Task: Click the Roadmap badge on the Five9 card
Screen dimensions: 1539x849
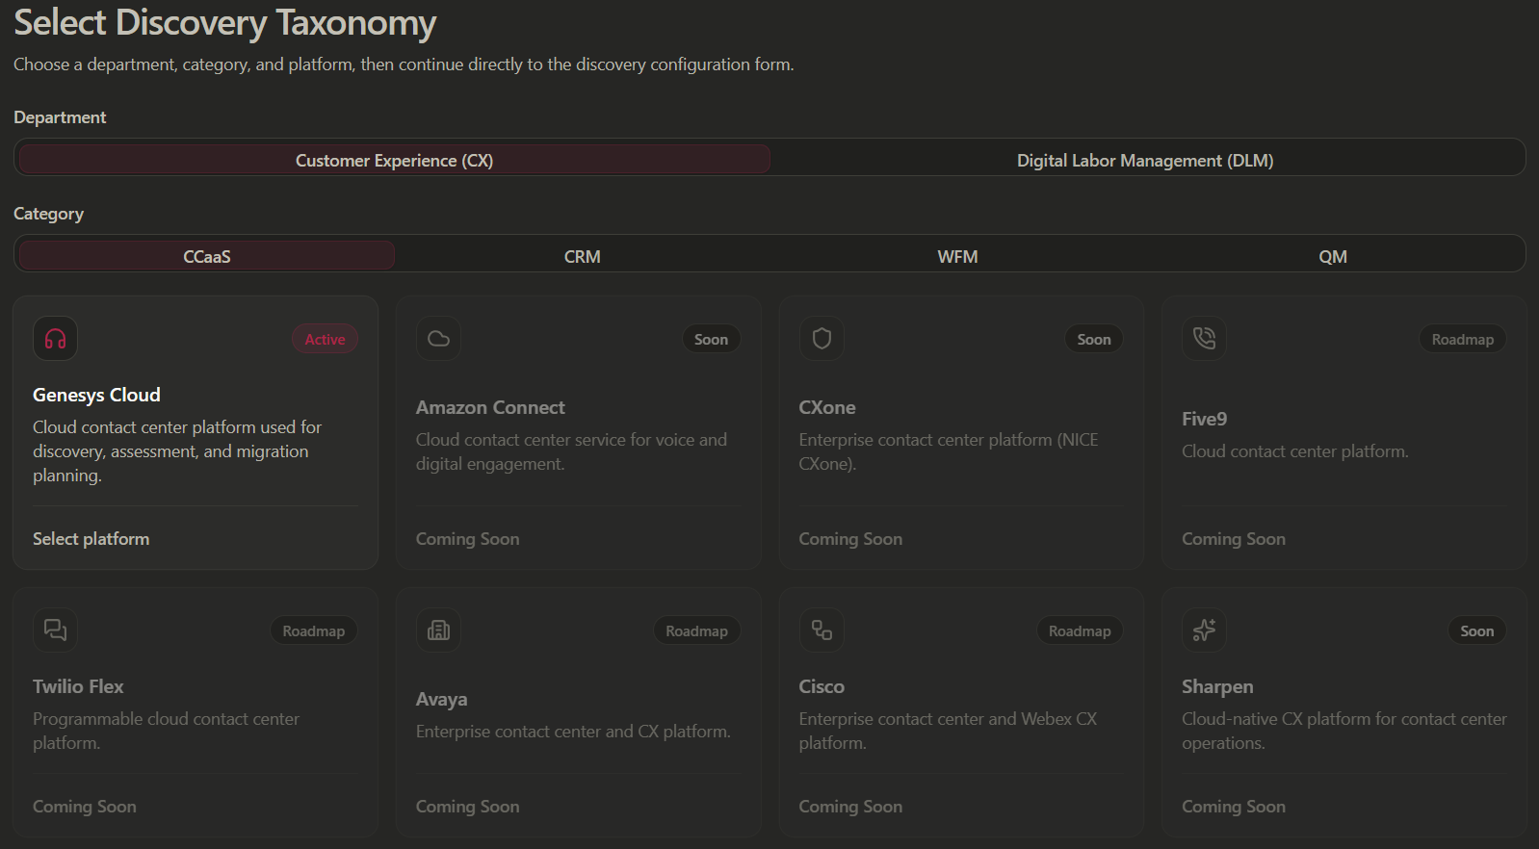Action: click(1462, 339)
